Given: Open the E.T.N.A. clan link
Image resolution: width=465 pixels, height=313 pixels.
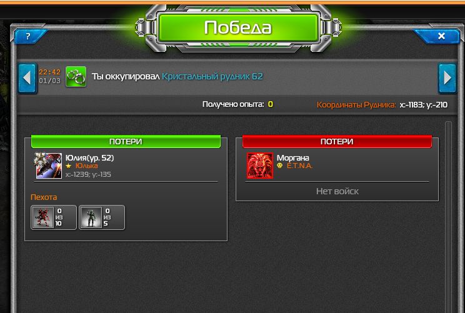Looking at the screenshot, I should point(299,166).
